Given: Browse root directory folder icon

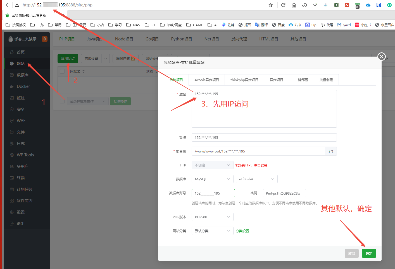Looking at the screenshot, I should pos(331,151).
